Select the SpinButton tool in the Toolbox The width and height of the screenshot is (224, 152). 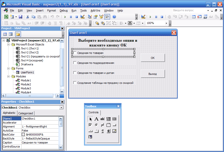pos(108,131)
